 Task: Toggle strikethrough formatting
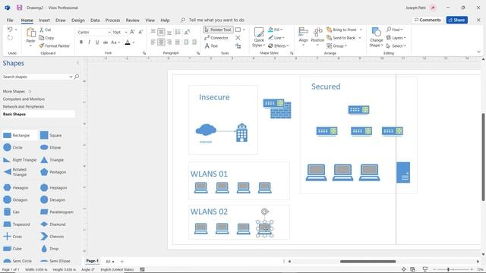(106, 42)
